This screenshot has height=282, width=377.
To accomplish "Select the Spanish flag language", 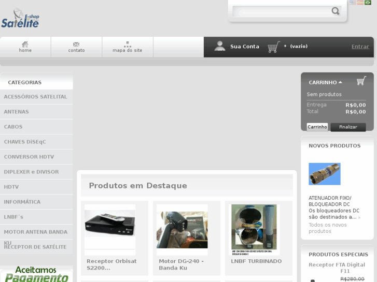I will (360, 3).
